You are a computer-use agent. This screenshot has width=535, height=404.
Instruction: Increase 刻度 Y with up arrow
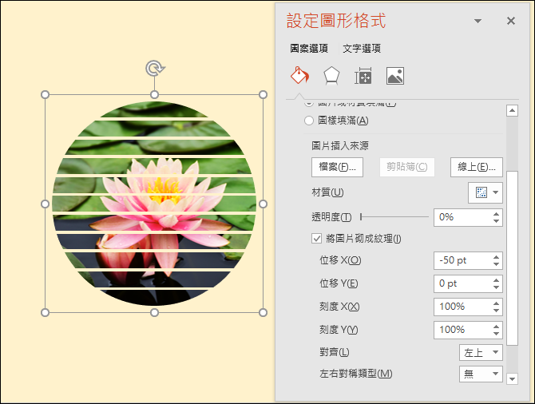pos(496,327)
